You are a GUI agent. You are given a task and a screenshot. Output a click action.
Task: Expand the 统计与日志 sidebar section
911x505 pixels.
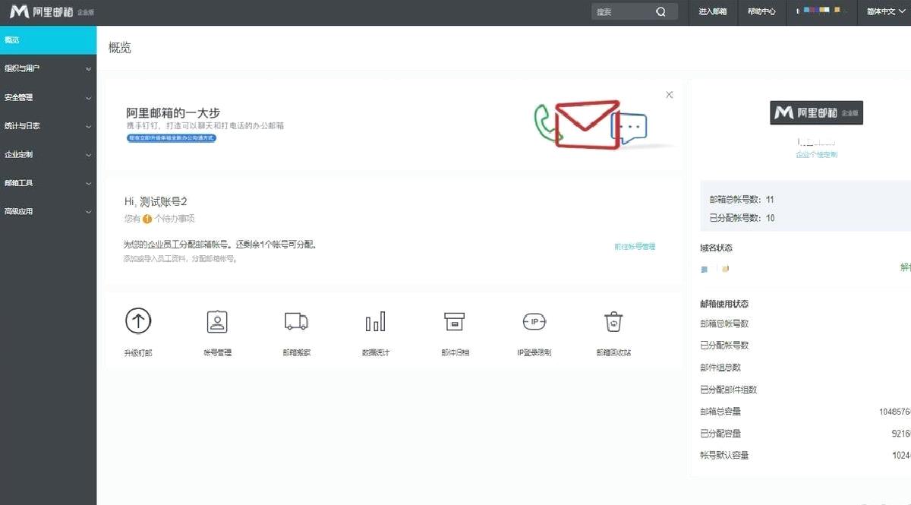click(48, 126)
